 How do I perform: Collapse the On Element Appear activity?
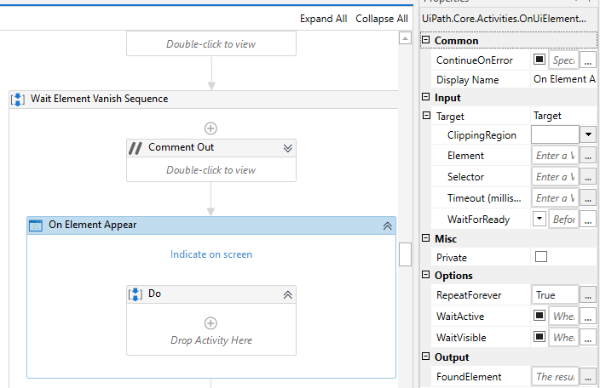click(387, 225)
